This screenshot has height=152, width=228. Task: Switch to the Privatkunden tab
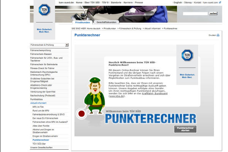(x=82, y=22)
